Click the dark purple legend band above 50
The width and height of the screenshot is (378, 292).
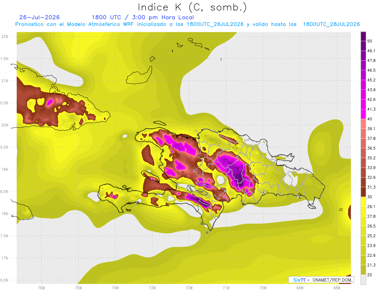364,36
